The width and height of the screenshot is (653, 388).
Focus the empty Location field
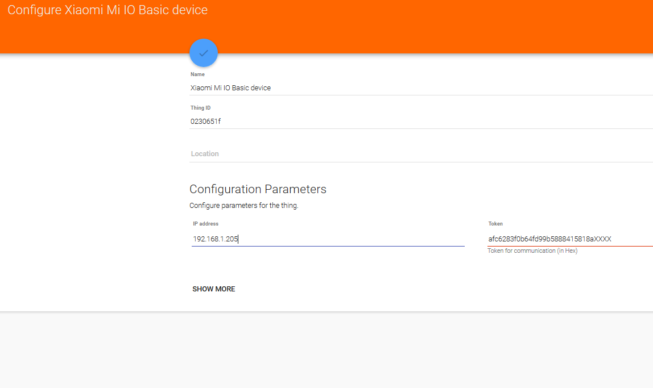pos(421,154)
